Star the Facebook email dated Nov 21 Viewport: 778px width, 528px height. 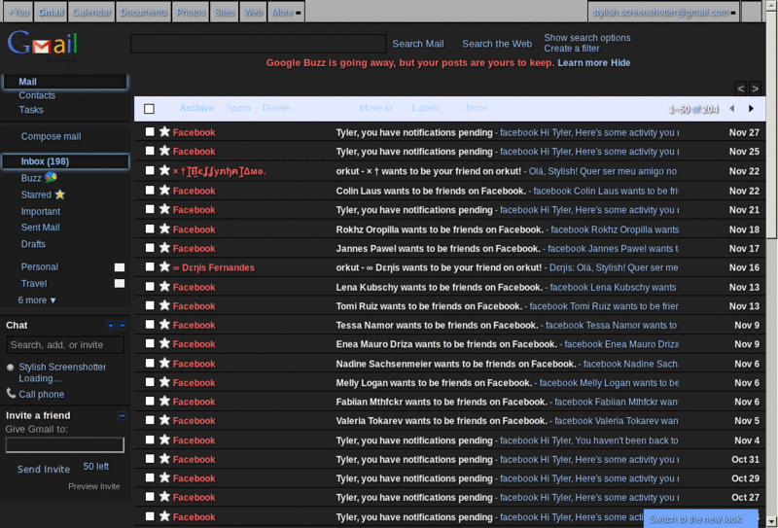(x=164, y=209)
